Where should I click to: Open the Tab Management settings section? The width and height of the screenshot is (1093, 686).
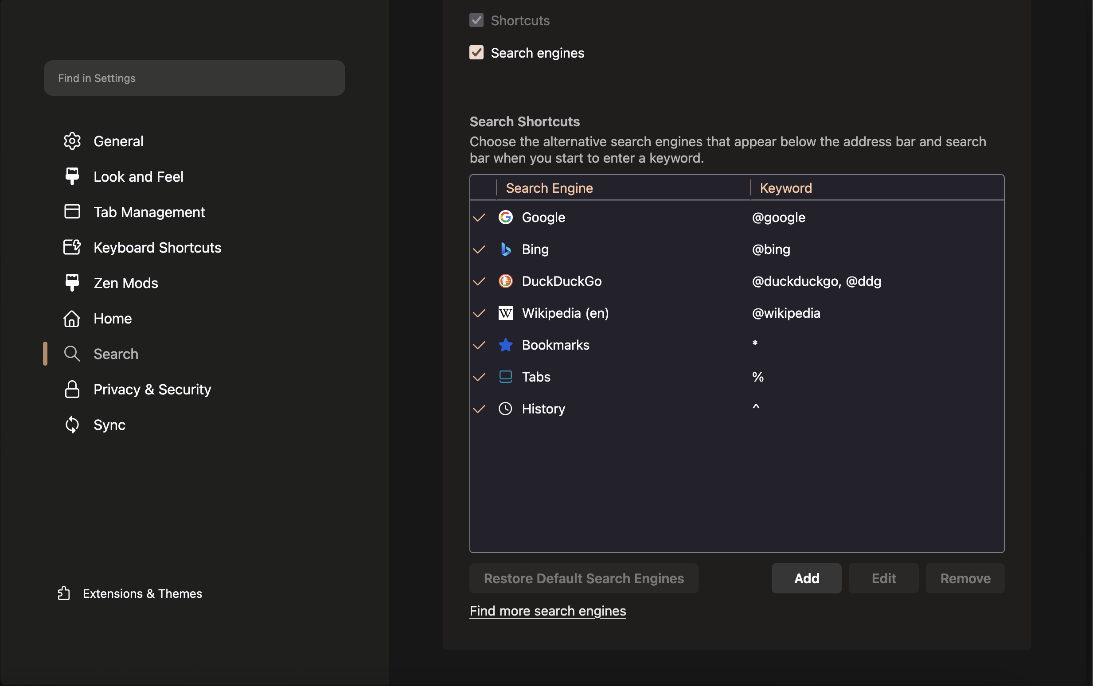pos(149,212)
